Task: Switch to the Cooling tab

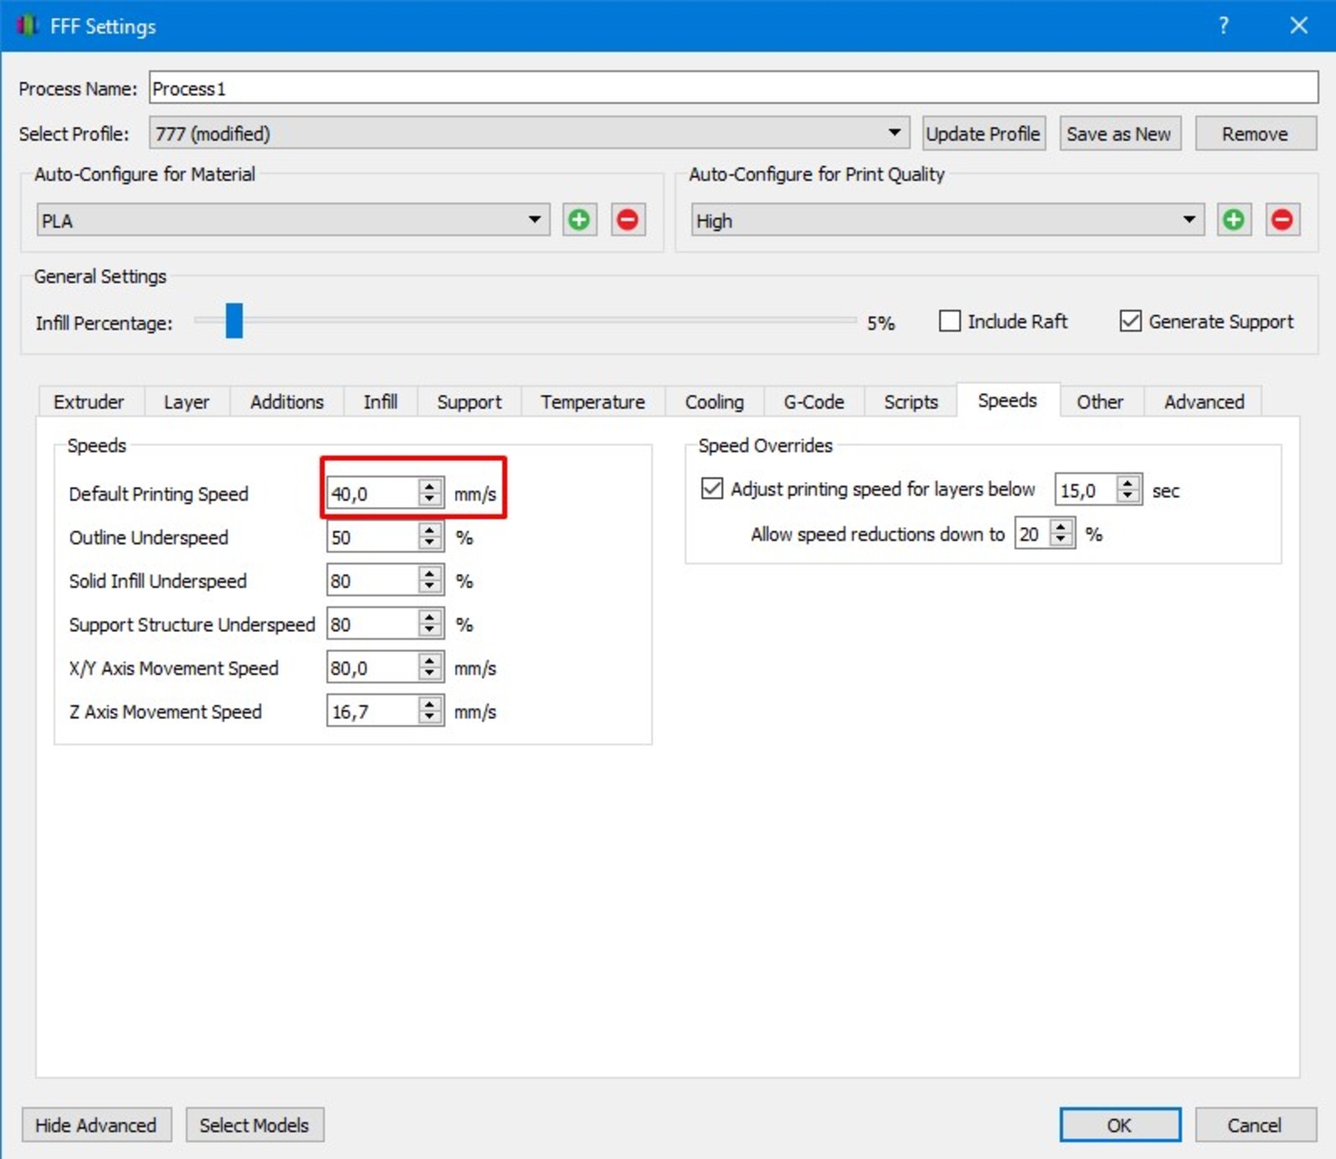Action: 715,402
